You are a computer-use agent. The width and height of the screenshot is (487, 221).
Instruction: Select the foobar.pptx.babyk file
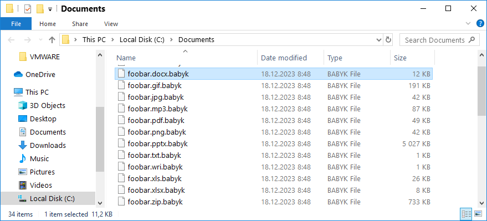pos(273,143)
